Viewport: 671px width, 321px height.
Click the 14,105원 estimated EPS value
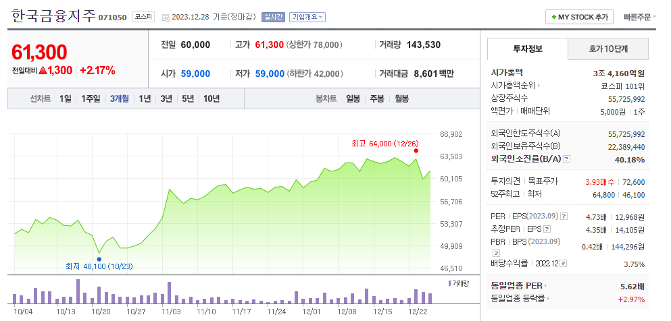(630, 230)
